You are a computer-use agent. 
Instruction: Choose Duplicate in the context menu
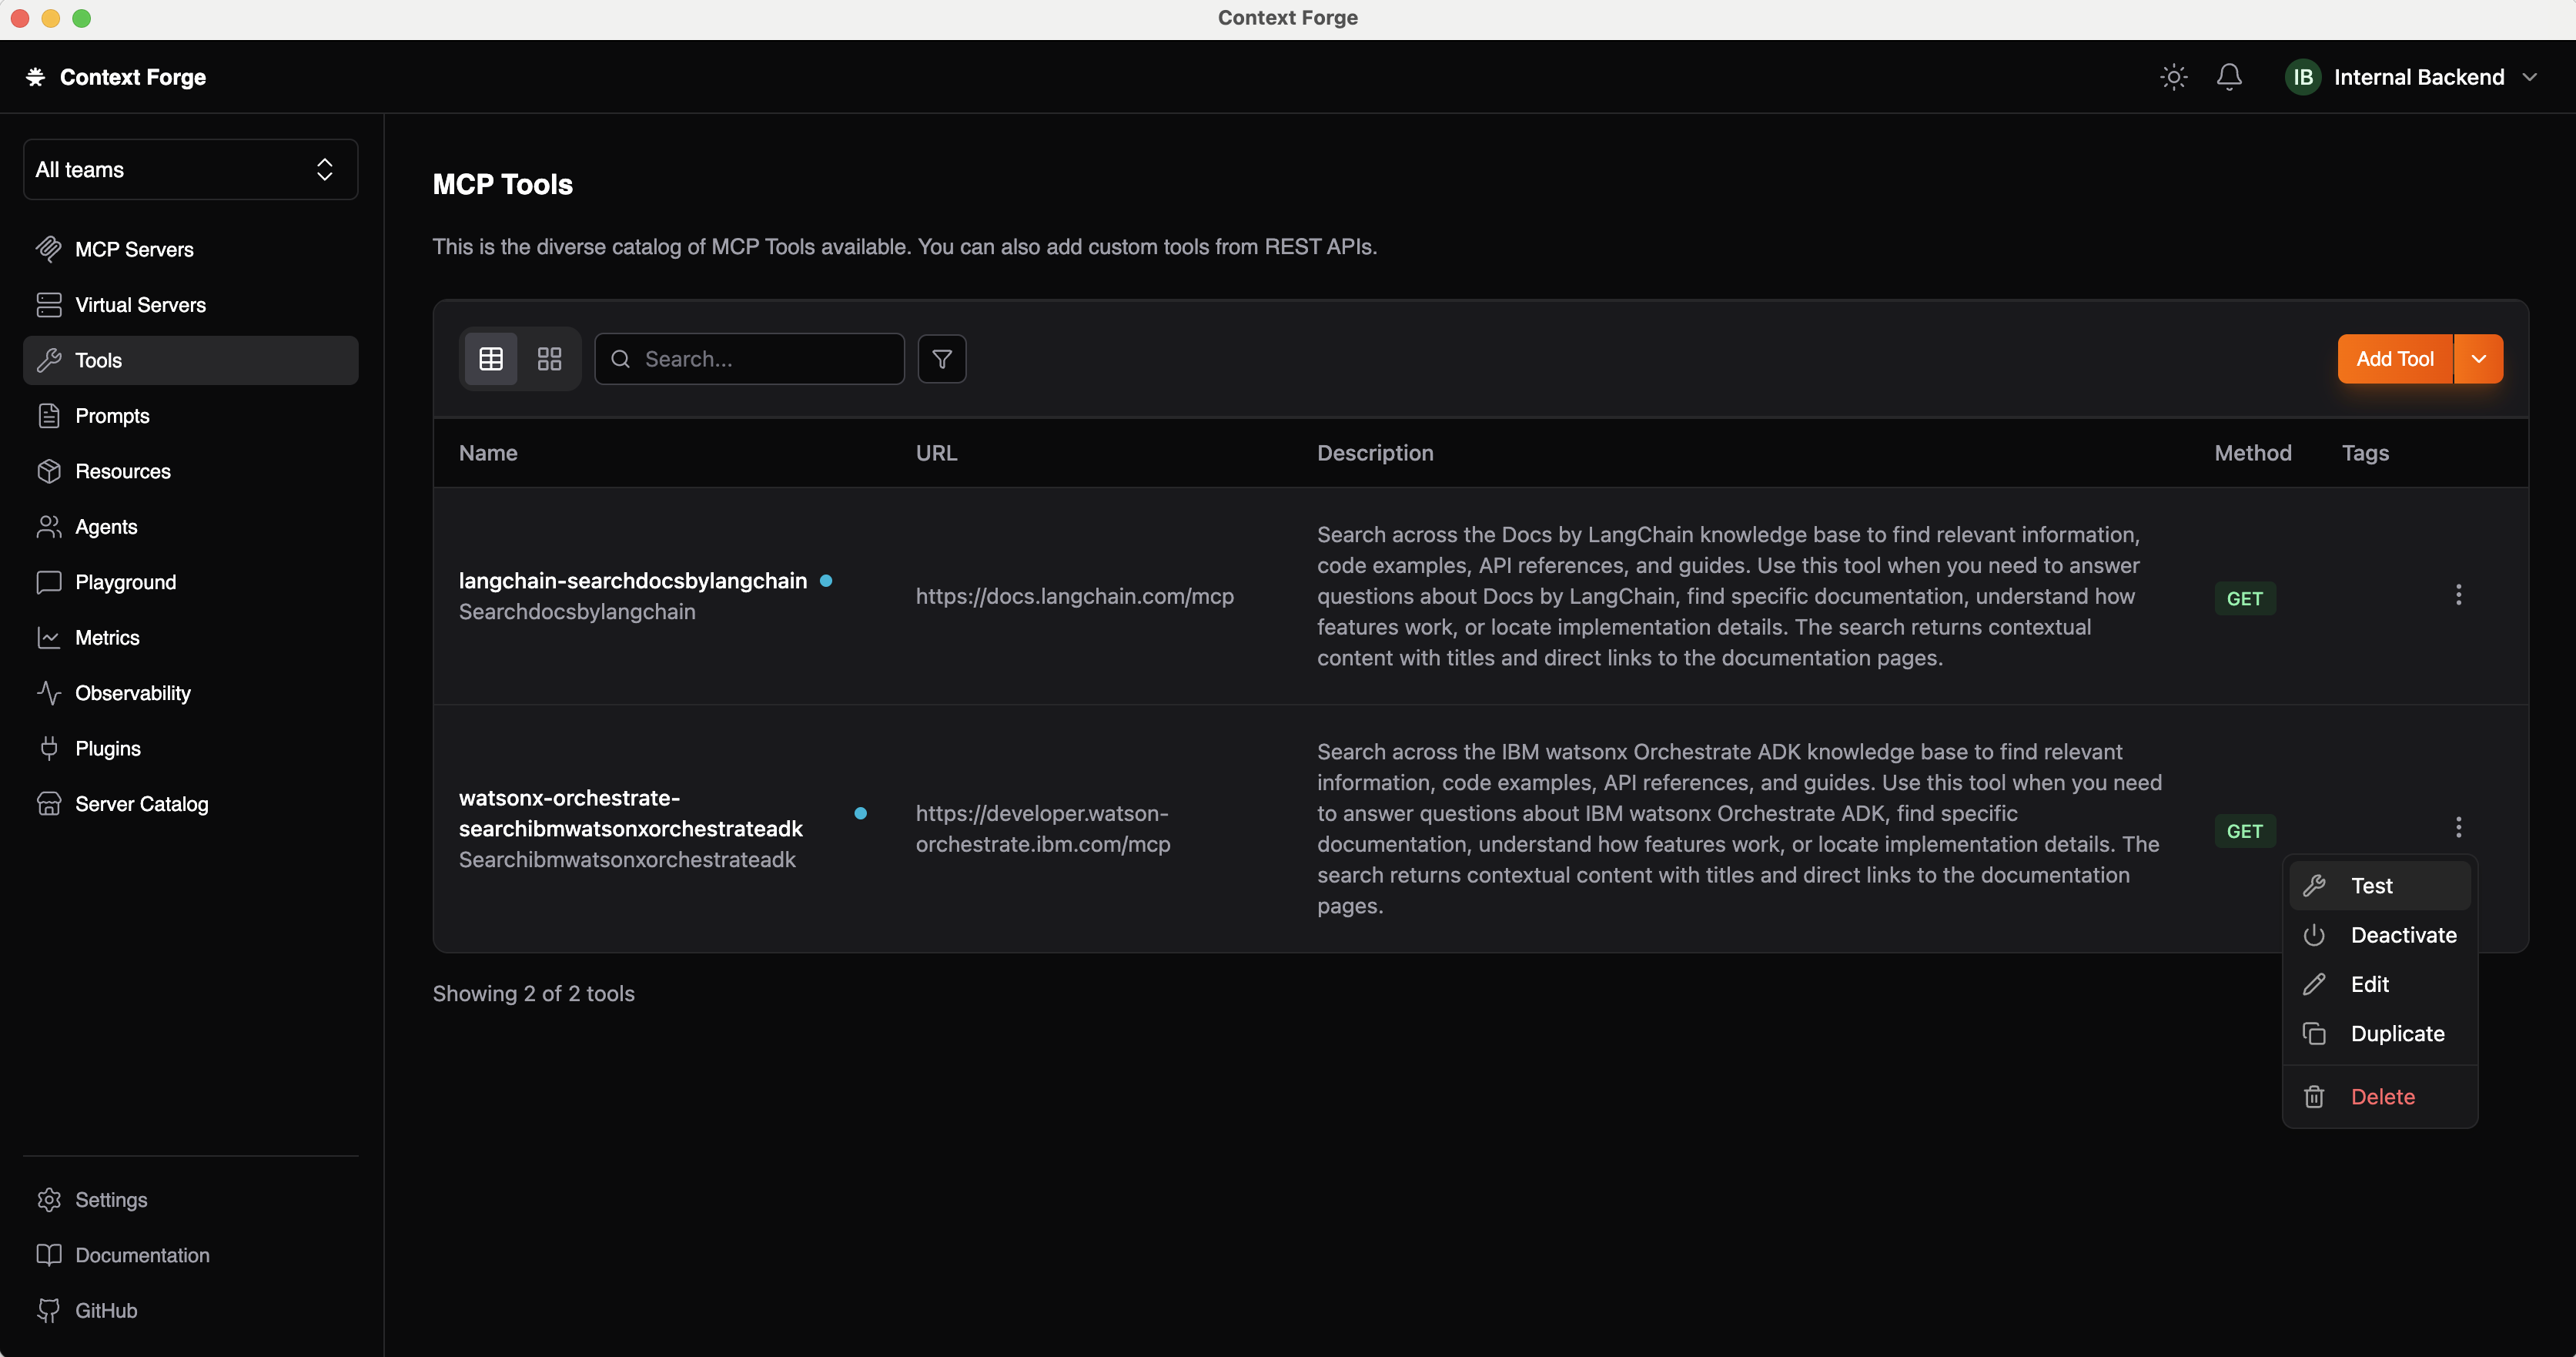pos(2396,1034)
